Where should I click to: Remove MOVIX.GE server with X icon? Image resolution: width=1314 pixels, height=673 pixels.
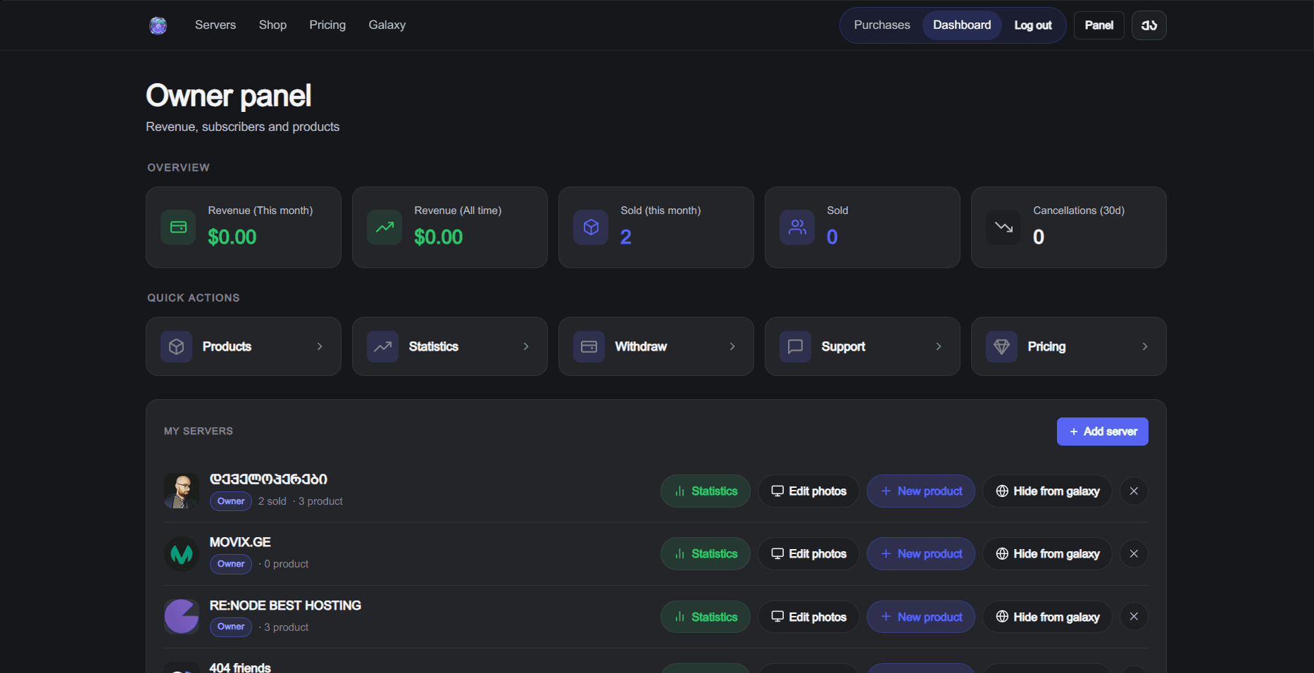pos(1134,554)
